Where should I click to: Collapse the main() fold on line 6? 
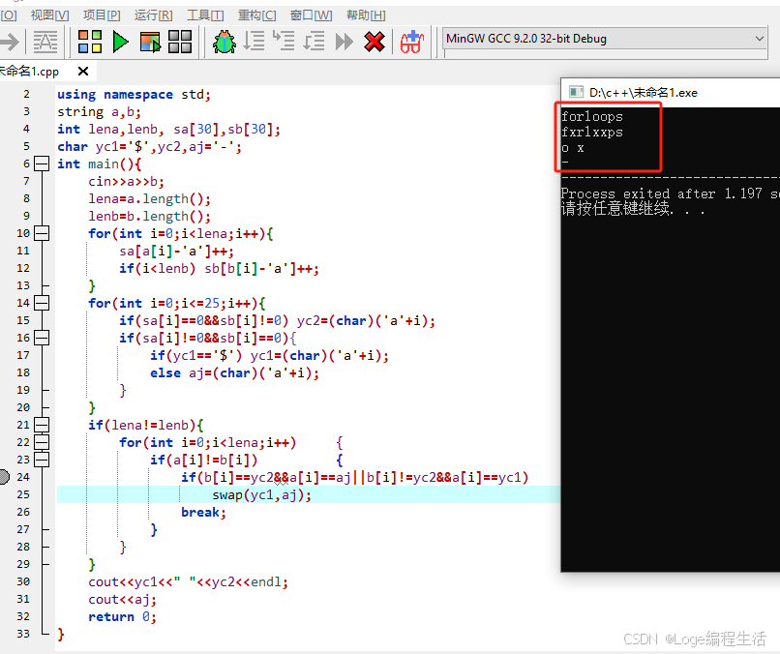click(x=42, y=163)
